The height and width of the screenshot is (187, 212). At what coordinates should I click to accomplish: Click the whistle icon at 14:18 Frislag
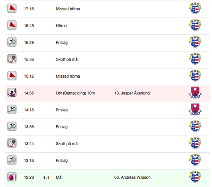tap(12, 110)
